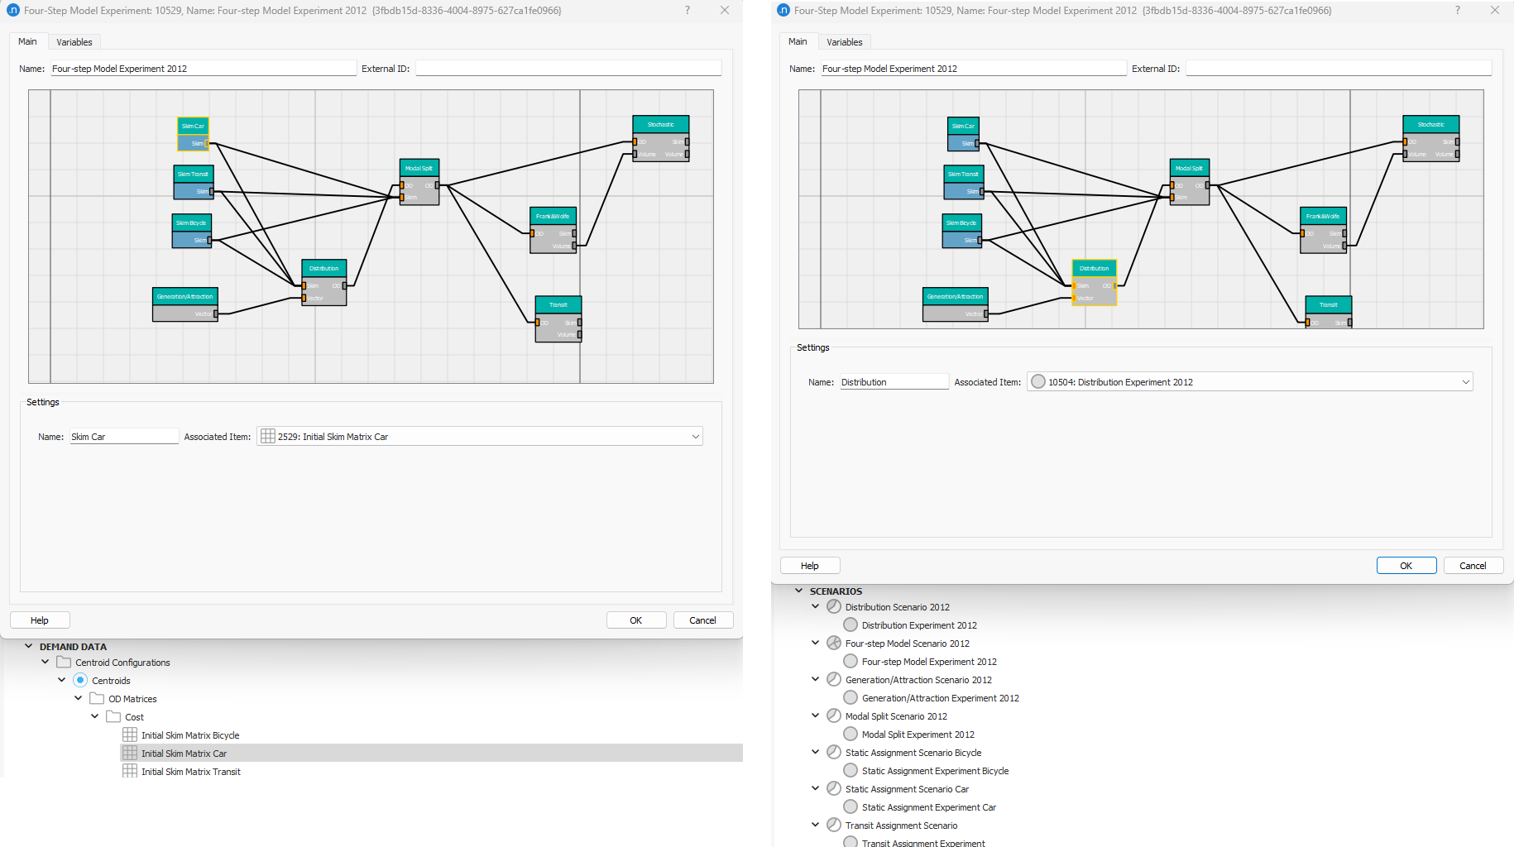Screen dimensions: 1519x847
Task: Click the Distribution Scenario 2012 scenario icon
Action: point(833,605)
